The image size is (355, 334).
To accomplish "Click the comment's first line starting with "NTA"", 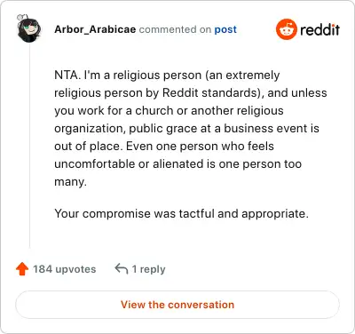I will point(167,76).
